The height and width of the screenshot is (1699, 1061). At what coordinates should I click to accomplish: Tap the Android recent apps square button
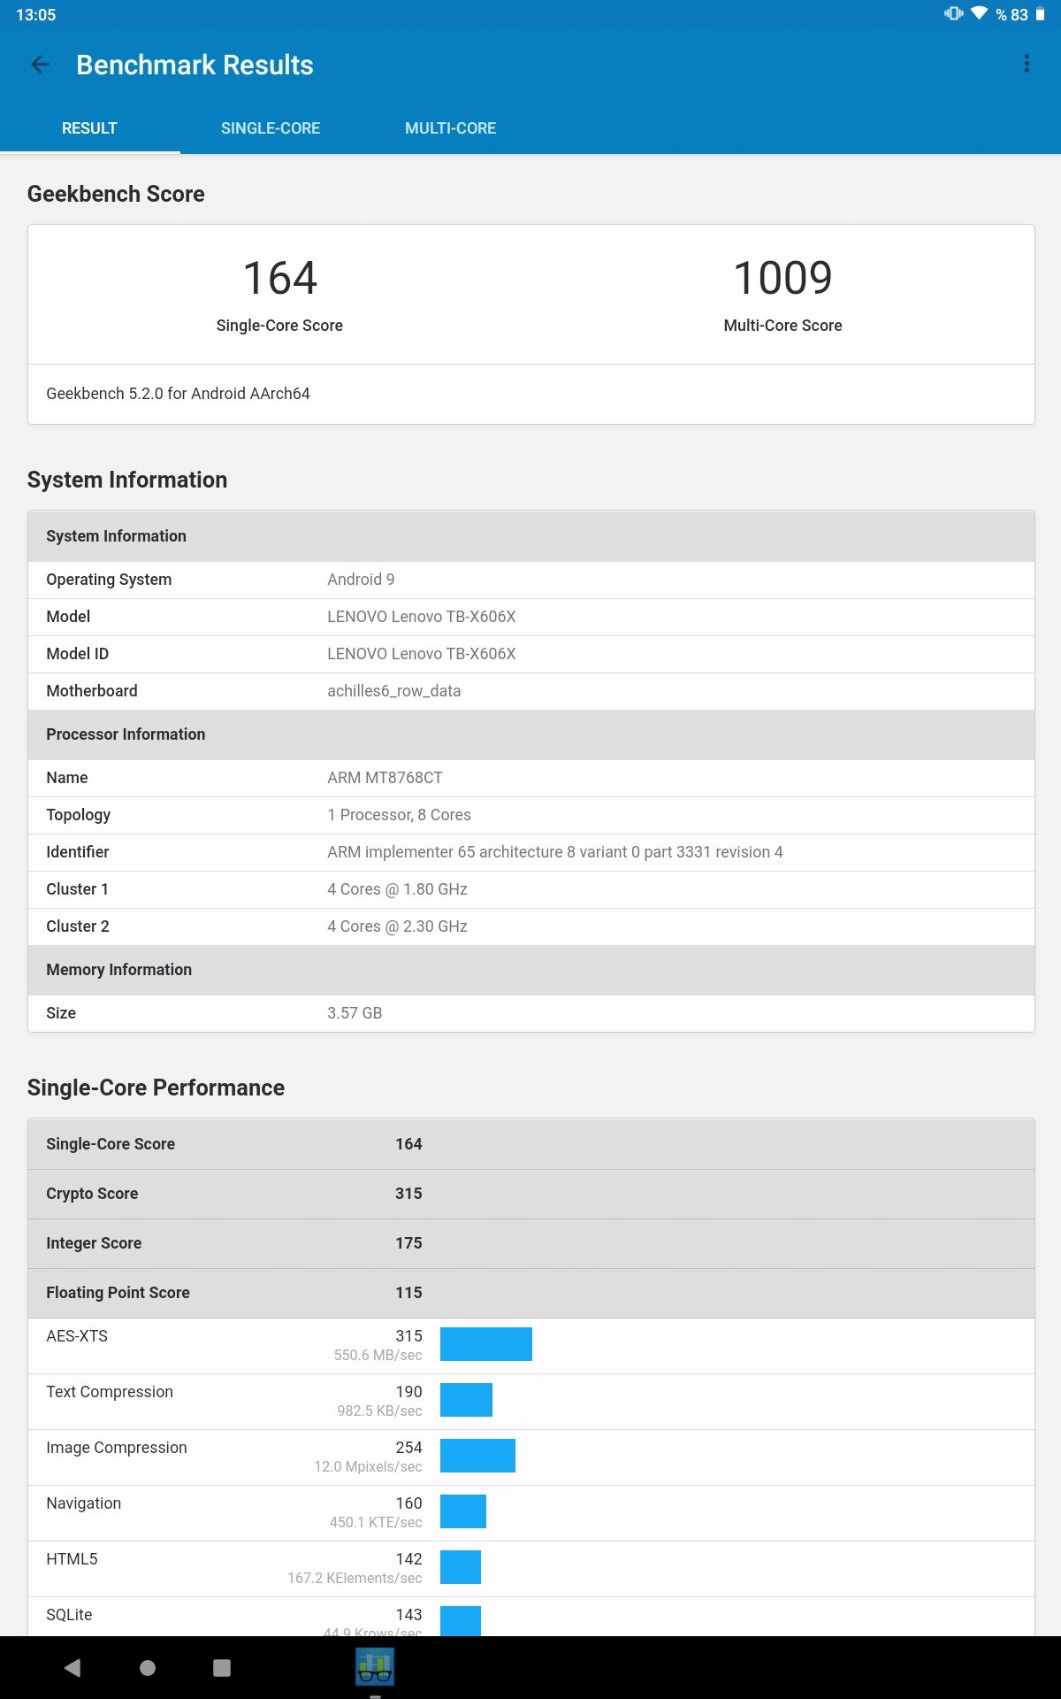tap(222, 1667)
